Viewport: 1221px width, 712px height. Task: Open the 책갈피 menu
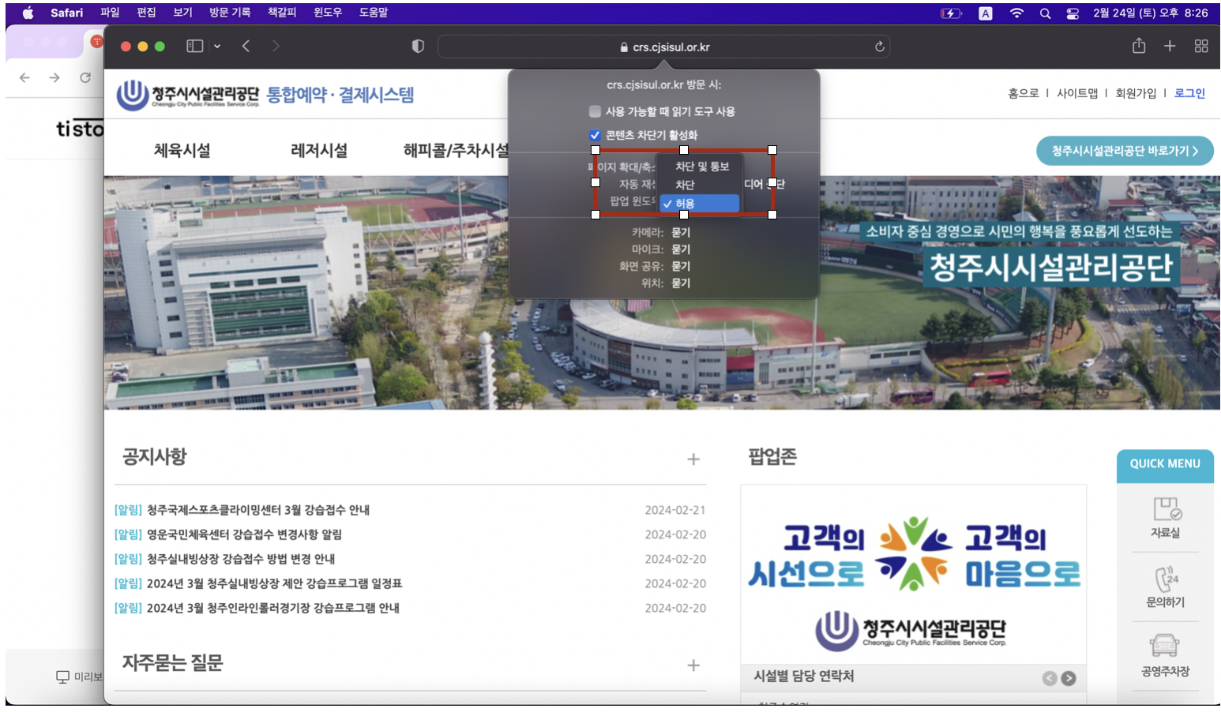coord(282,13)
